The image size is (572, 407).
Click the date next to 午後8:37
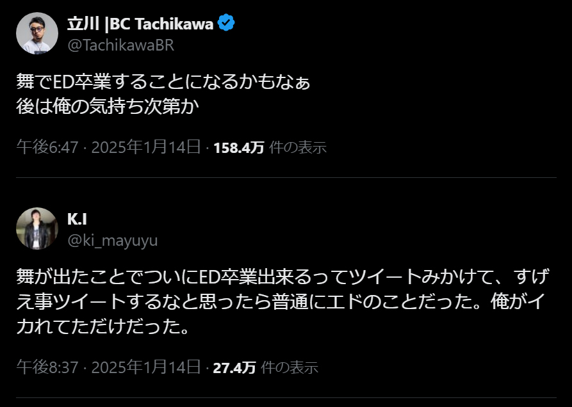tap(146, 368)
